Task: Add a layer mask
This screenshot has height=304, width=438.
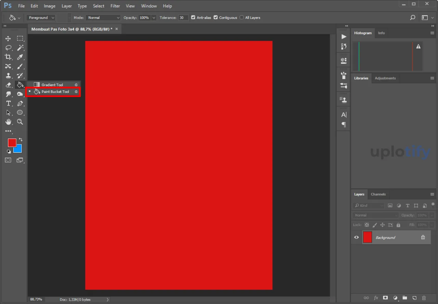Action: click(385, 298)
